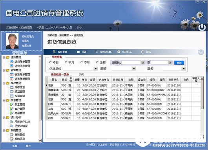Click the 客户管理 checkmark icon
The height and width of the screenshot is (150, 208).
point(12,109)
